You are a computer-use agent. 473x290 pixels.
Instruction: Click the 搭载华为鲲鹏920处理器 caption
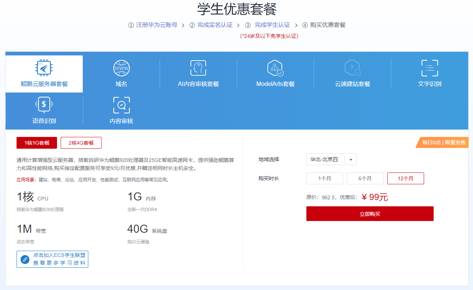click(x=40, y=210)
